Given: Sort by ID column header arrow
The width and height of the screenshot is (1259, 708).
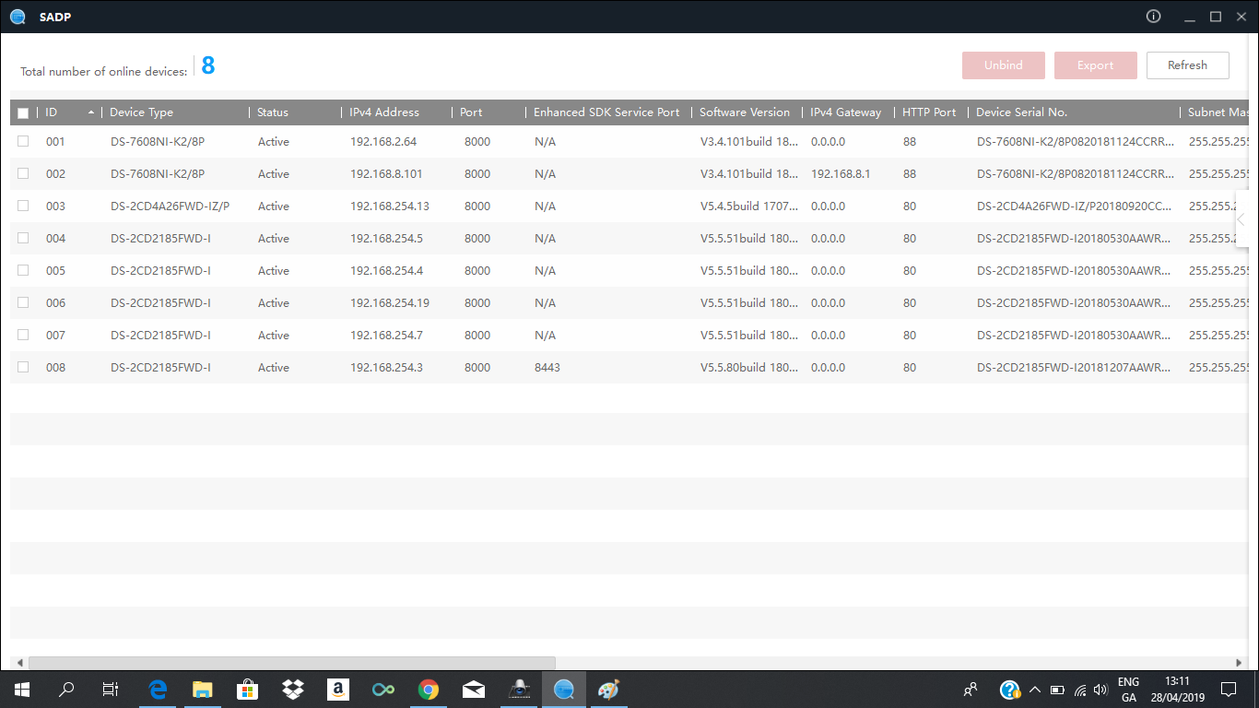Looking at the screenshot, I should [90, 112].
